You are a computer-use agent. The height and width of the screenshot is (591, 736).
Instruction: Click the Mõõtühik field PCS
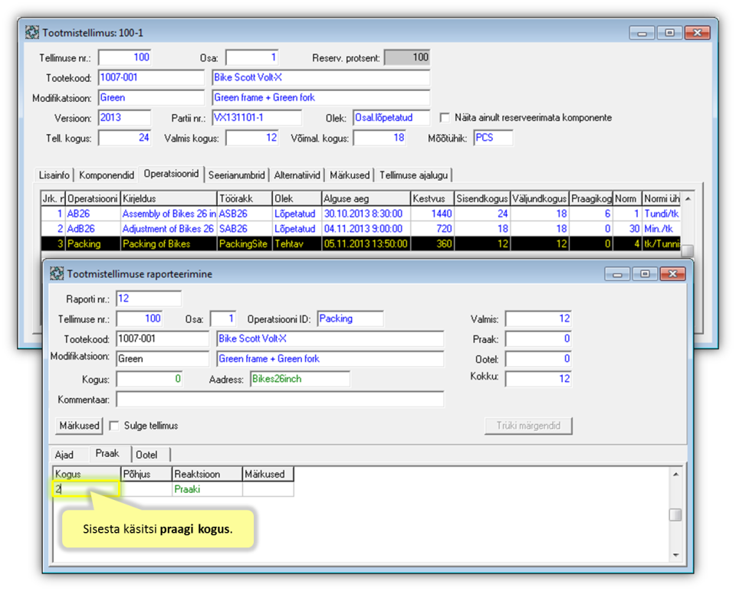[x=493, y=138]
